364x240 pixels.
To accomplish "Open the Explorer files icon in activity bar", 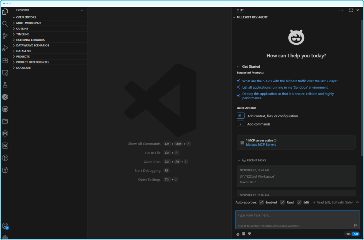I will pyautogui.click(x=5, y=12).
